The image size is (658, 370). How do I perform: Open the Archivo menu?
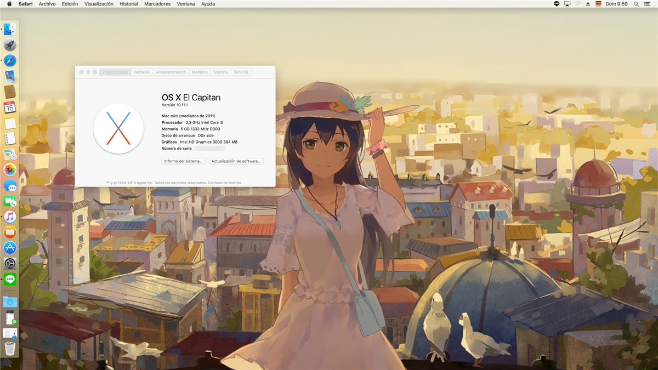click(x=47, y=4)
